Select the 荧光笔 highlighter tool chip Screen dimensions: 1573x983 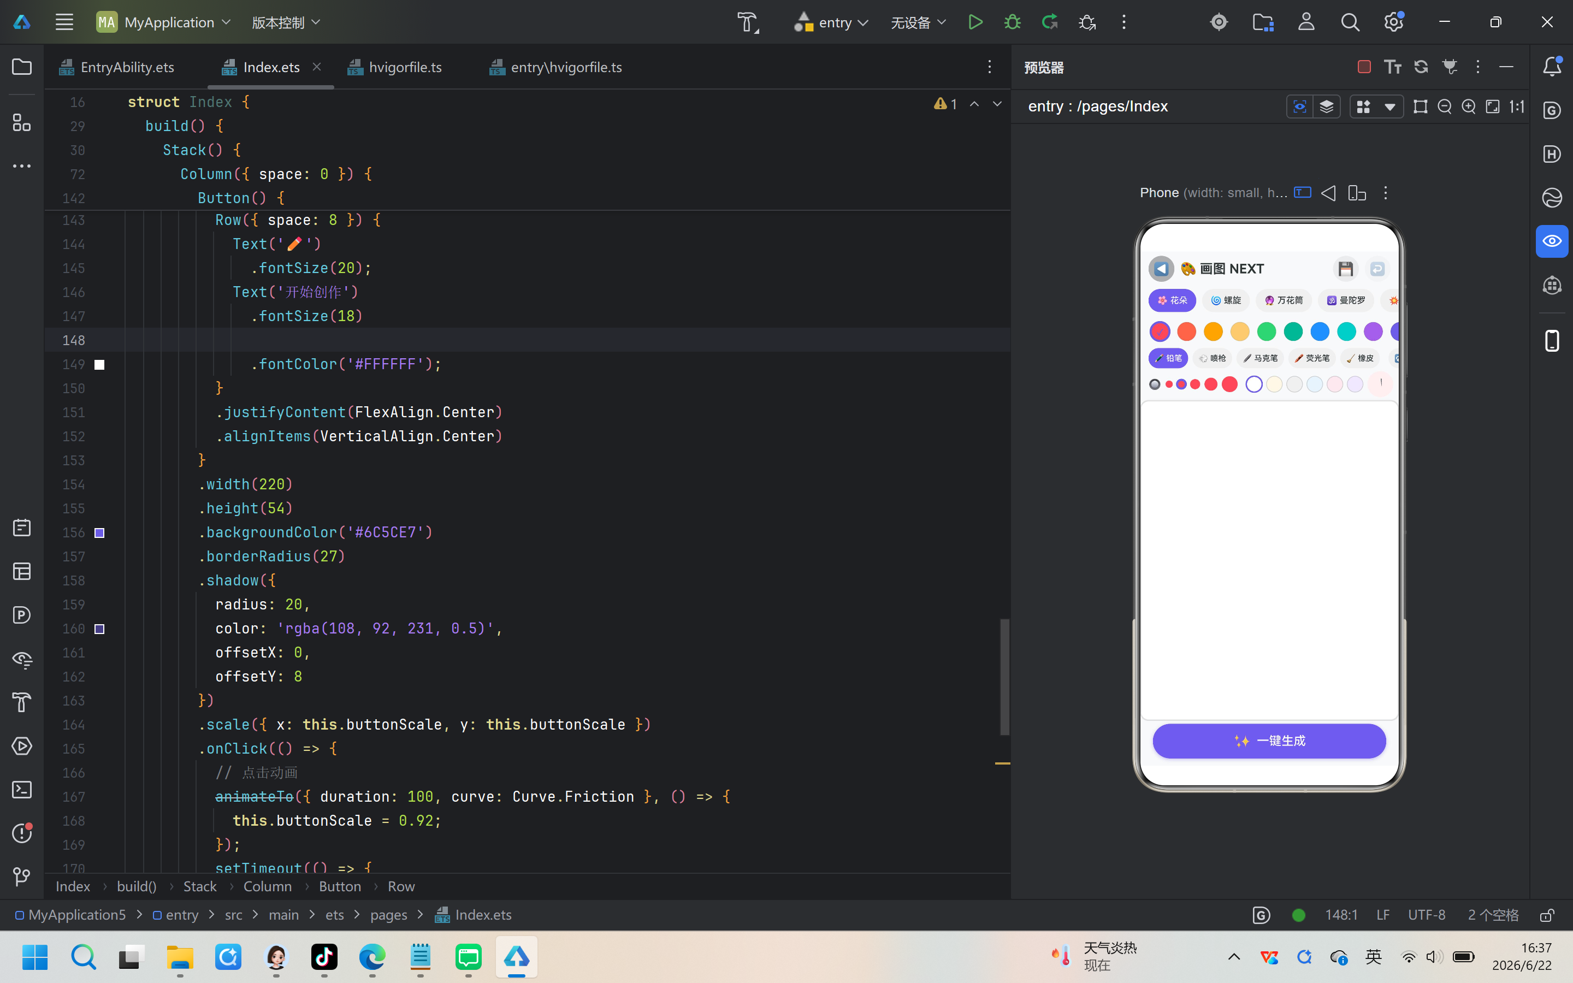[x=1312, y=358]
